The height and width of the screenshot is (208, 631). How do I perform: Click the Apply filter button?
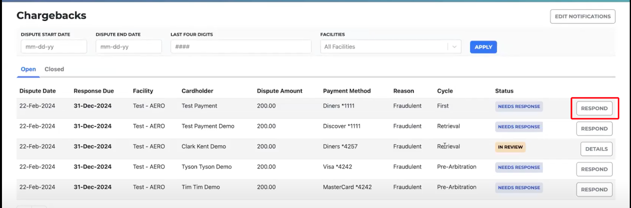[x=483, y=47]
